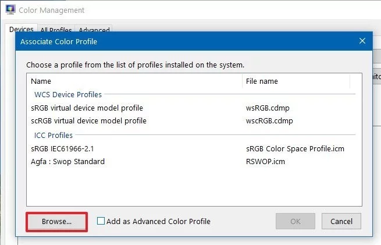This screenshot has height=245, width=381.
Task: Click the OK button
Action: (295, 221)
